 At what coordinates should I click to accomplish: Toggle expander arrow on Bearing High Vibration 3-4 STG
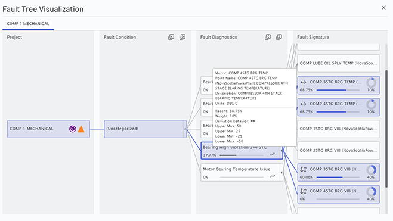(281, 151)
